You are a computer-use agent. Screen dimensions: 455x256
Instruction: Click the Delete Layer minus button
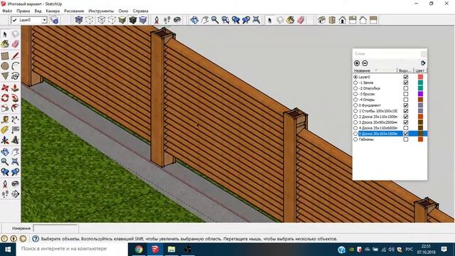365,63
